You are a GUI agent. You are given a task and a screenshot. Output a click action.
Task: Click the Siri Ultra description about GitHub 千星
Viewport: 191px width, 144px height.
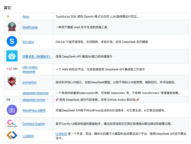click(102, 42)
